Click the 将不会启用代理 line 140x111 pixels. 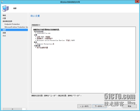tap(42, 48)
